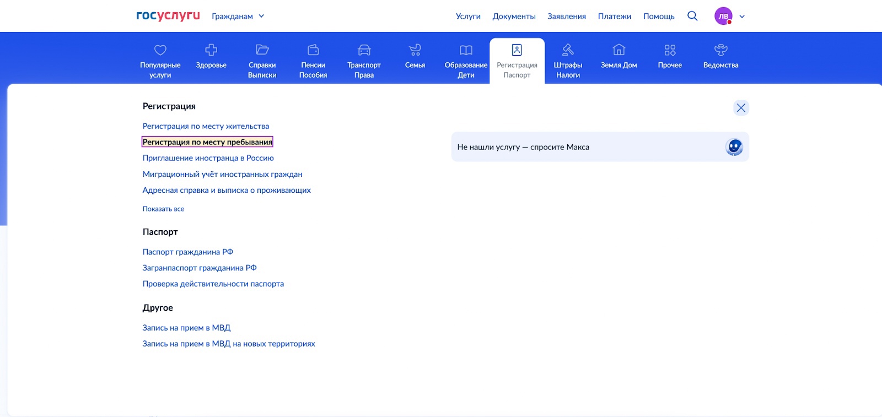Open Миграционный учёт иностранных граждан

click(x=222, y=174)
